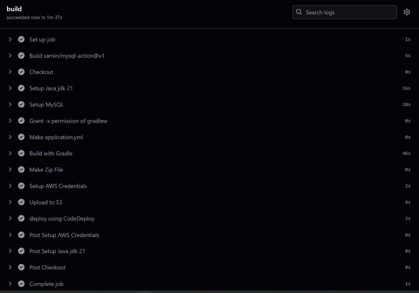The image size is (419, 293).
Task: Expand the Setup MySQL step chevron
Action: point(10,104)
